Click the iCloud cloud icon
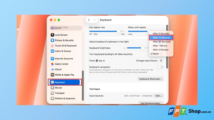Screen dimensions: 214x120 (x=52, y=69)
